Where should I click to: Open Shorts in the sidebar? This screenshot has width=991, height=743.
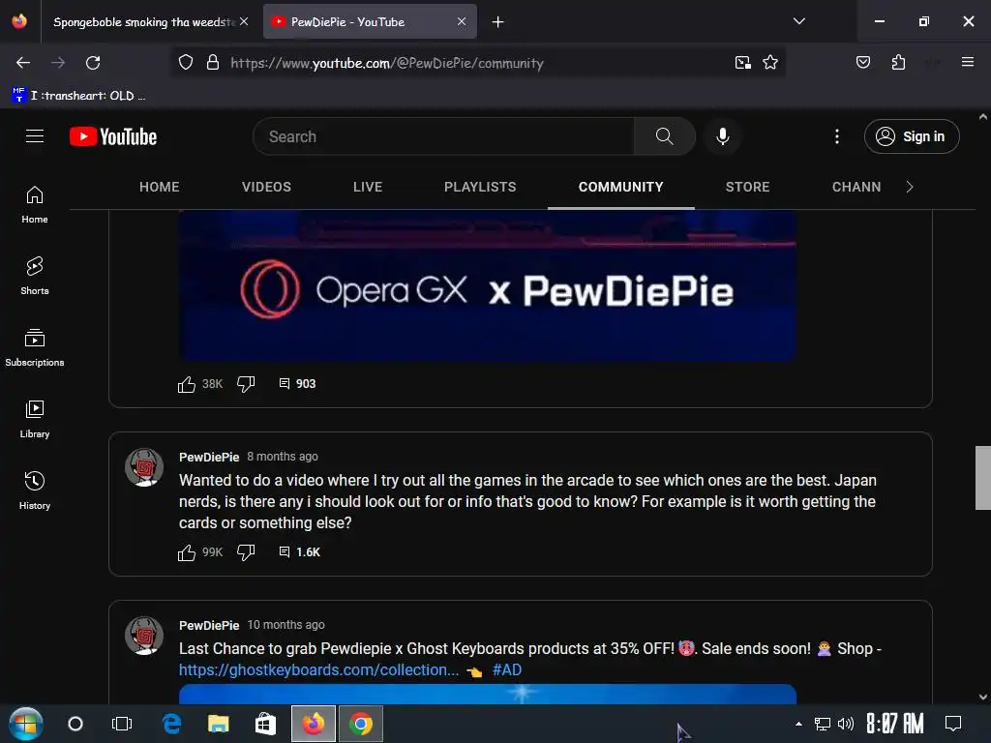35,276
